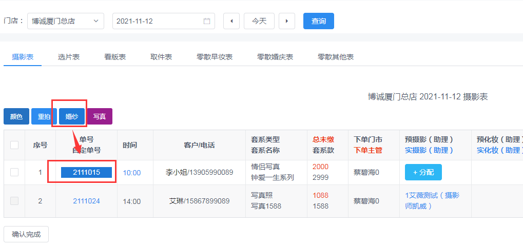The image size is (523, 247).
Task: Check the row for order 2111015
Action: pyautogui.click(x=14, y=172)
